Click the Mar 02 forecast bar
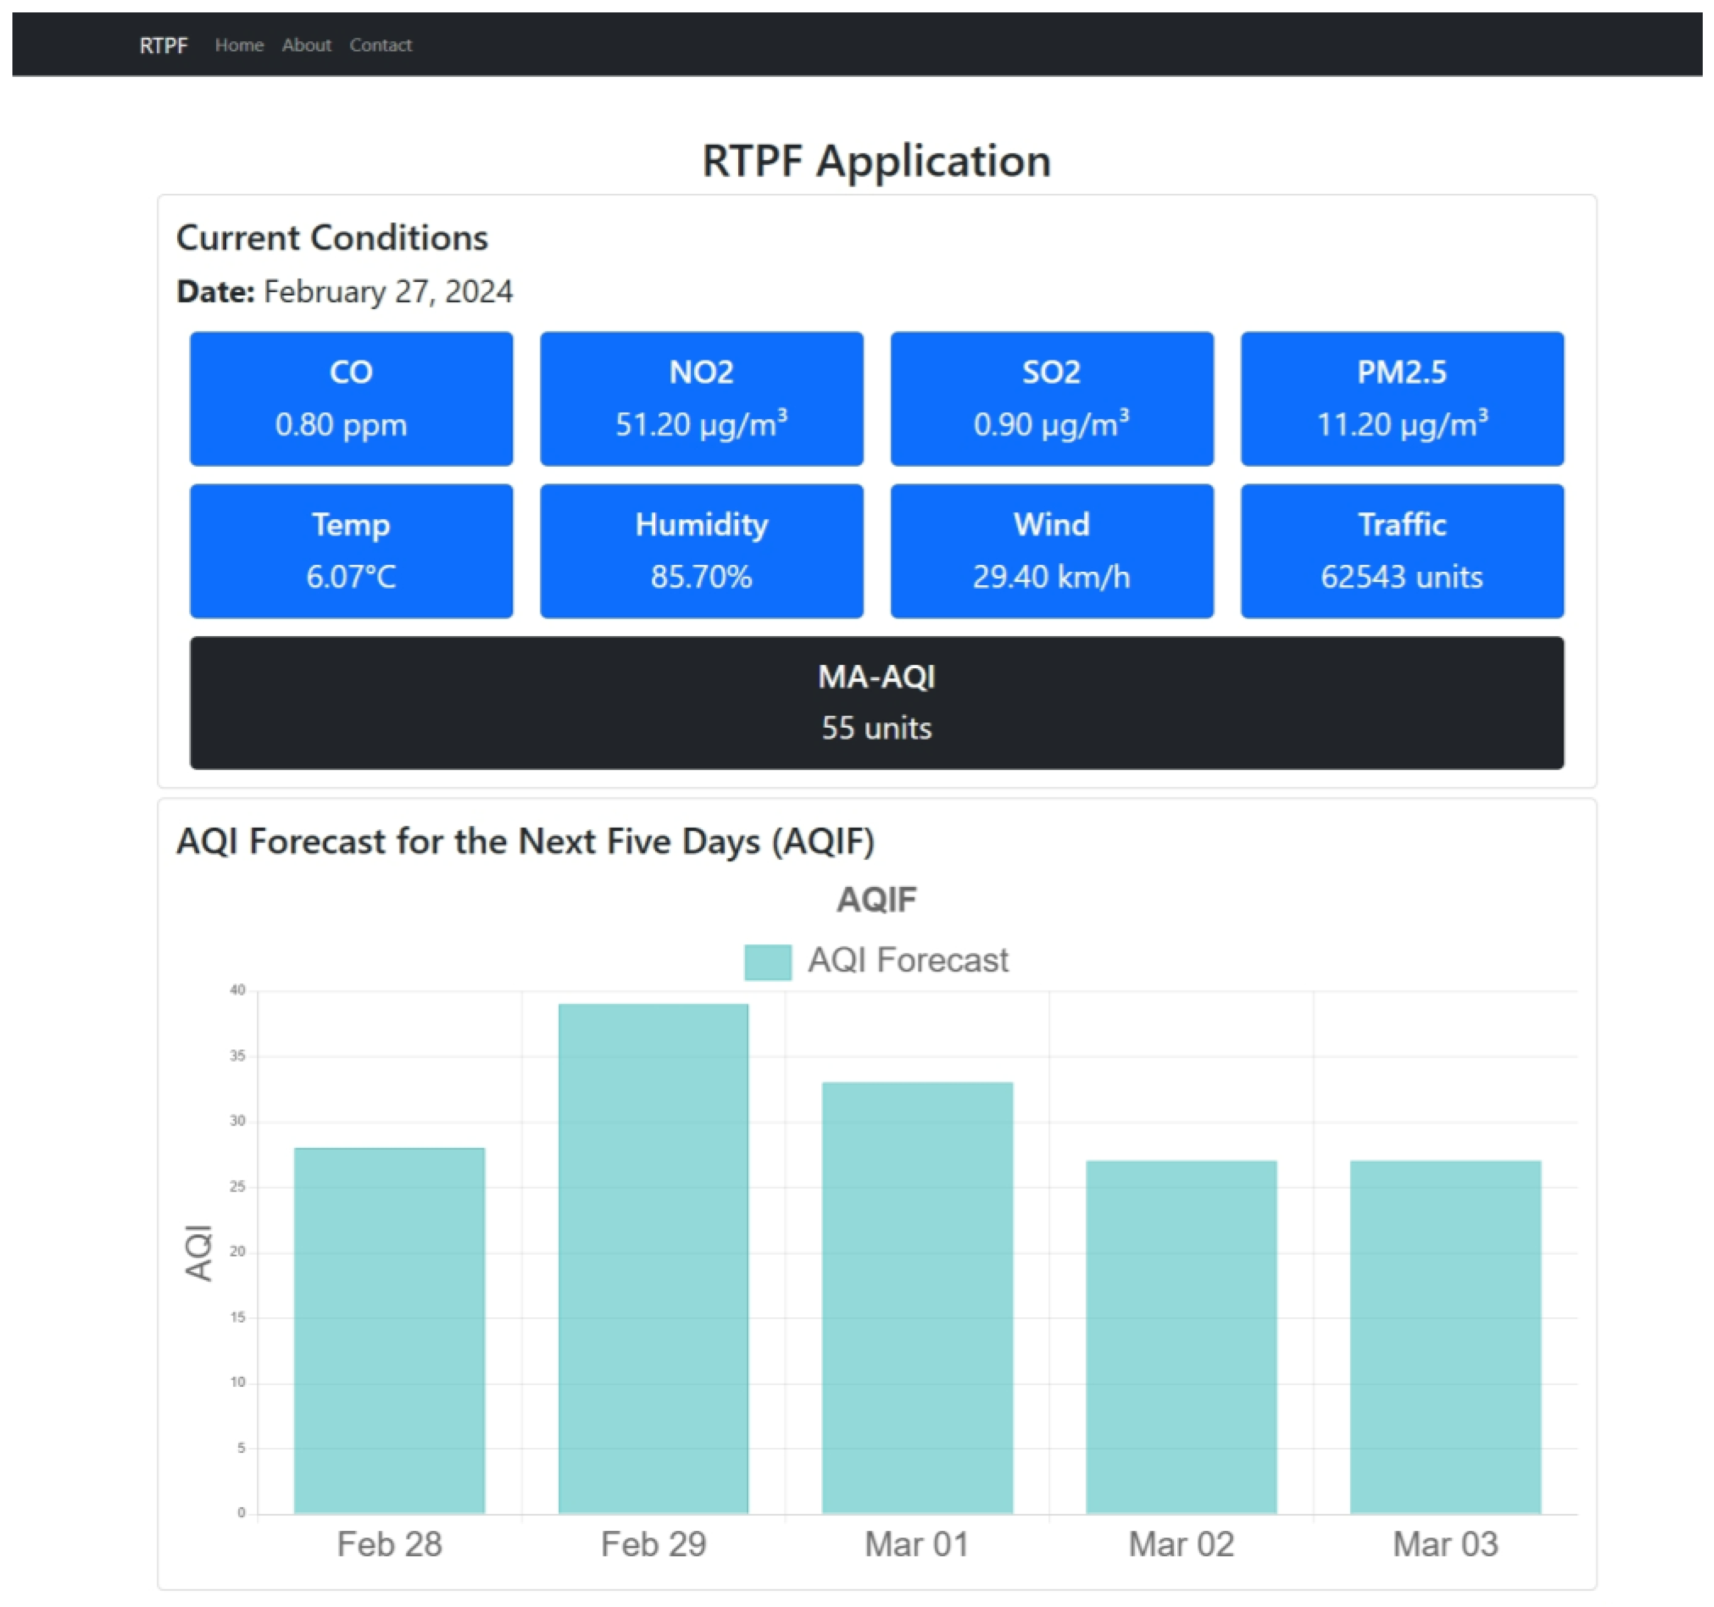1714x1607 pixels. click(1180, 1336)
